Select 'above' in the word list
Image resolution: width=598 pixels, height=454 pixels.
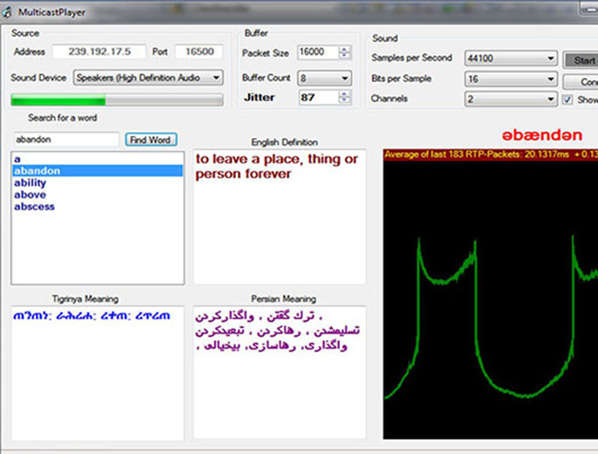pos(98,195)
